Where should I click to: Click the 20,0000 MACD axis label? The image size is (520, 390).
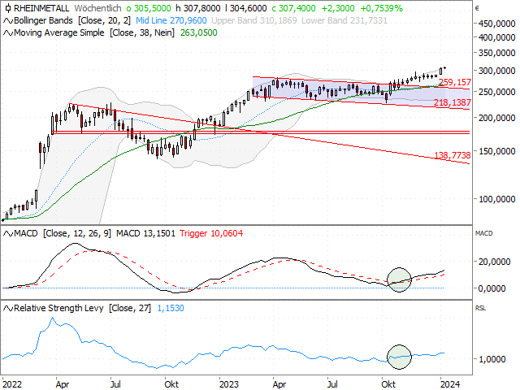click(x=495, y=262)
